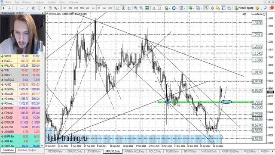This screenshot has height=155, width=275.
Task: Switch to MN monthly timeframe
Action: coord(110,8)
